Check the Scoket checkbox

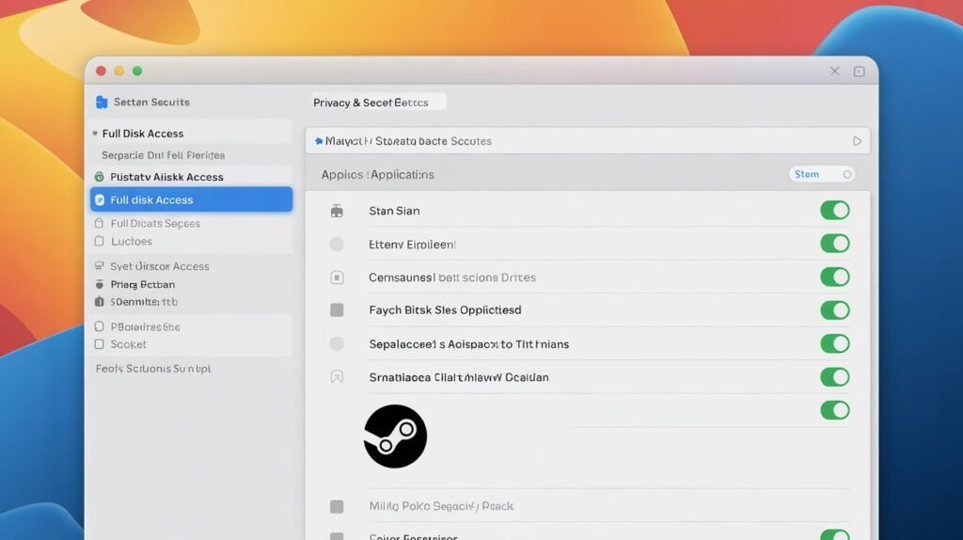99,344
